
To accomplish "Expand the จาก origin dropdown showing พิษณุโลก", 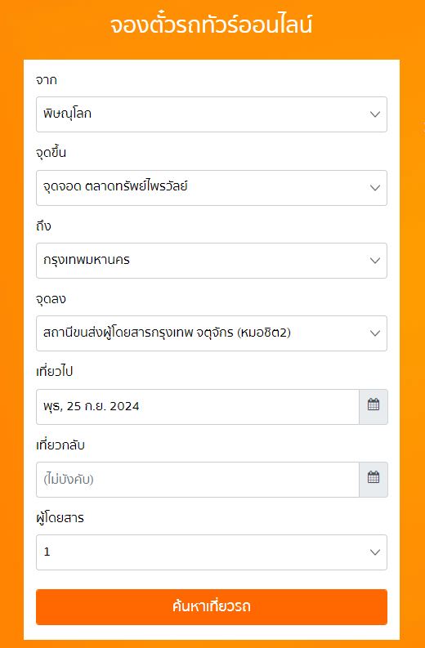I will tap(212, 114).
